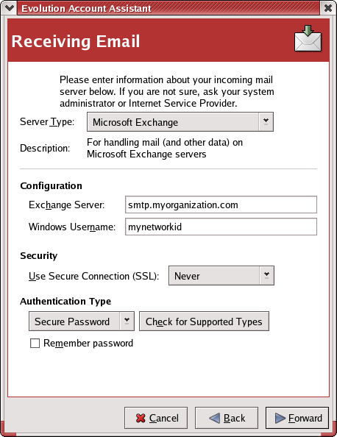Close the Evolution Account Assistant window
Screen dimensions: 337x437
pyautogui.click(x=328, y=8)
